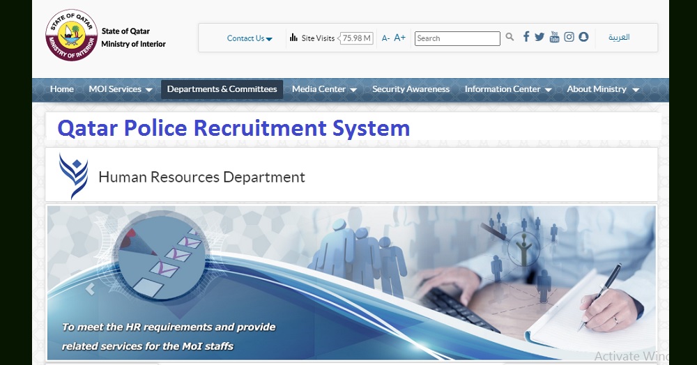Expand the Contact Us dropdown
The width and height of the screenshot is (697, 365).
tap(250, 38)
